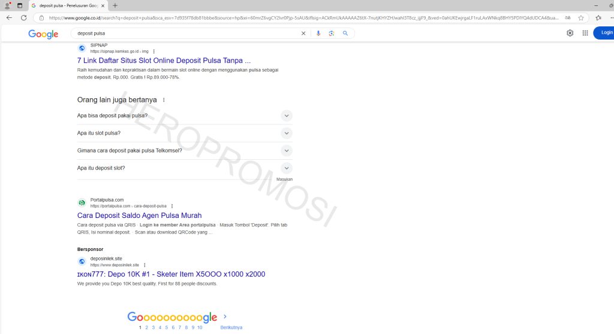Open a new browser tab
Screen dimensions: 614x334
pyautogui.click(x=115, y=5)
